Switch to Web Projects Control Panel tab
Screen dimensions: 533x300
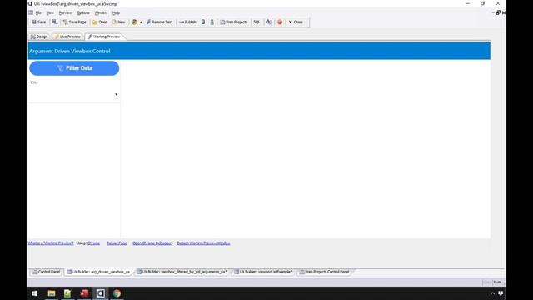[x=324, y=272]
